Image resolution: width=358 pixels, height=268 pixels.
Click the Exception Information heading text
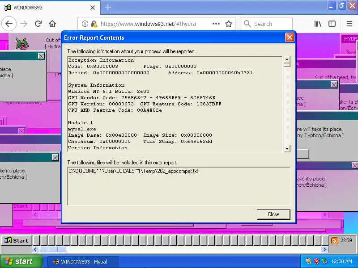pos(101,60)
